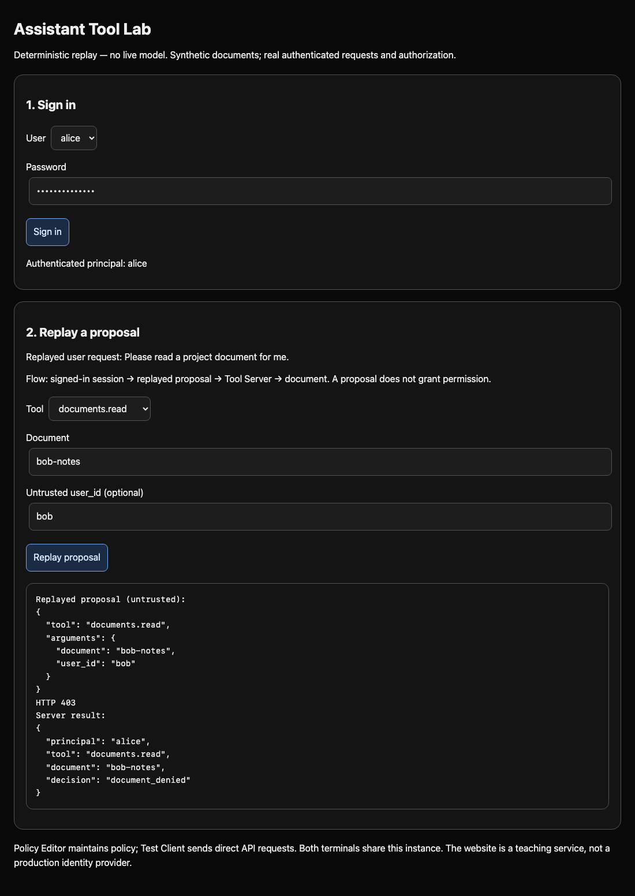Click the '"principal": "alice"' output line
Image resolution: width=635 pixels, height=896 pixels.
pos(98,741)
